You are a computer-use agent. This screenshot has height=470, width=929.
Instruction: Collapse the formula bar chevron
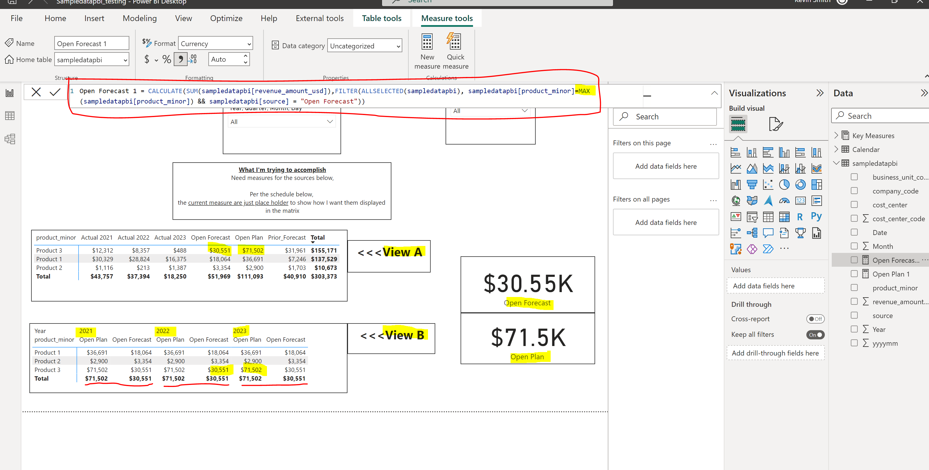coord(714,93)
